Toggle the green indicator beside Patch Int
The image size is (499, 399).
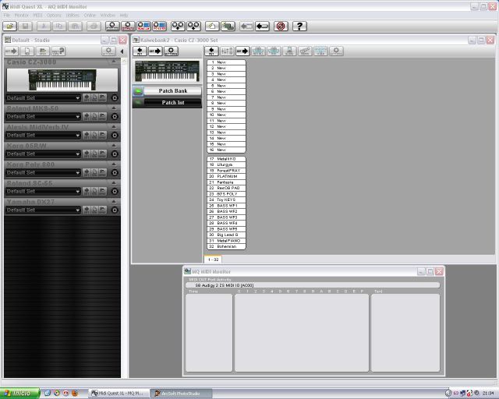pos(138,102)
